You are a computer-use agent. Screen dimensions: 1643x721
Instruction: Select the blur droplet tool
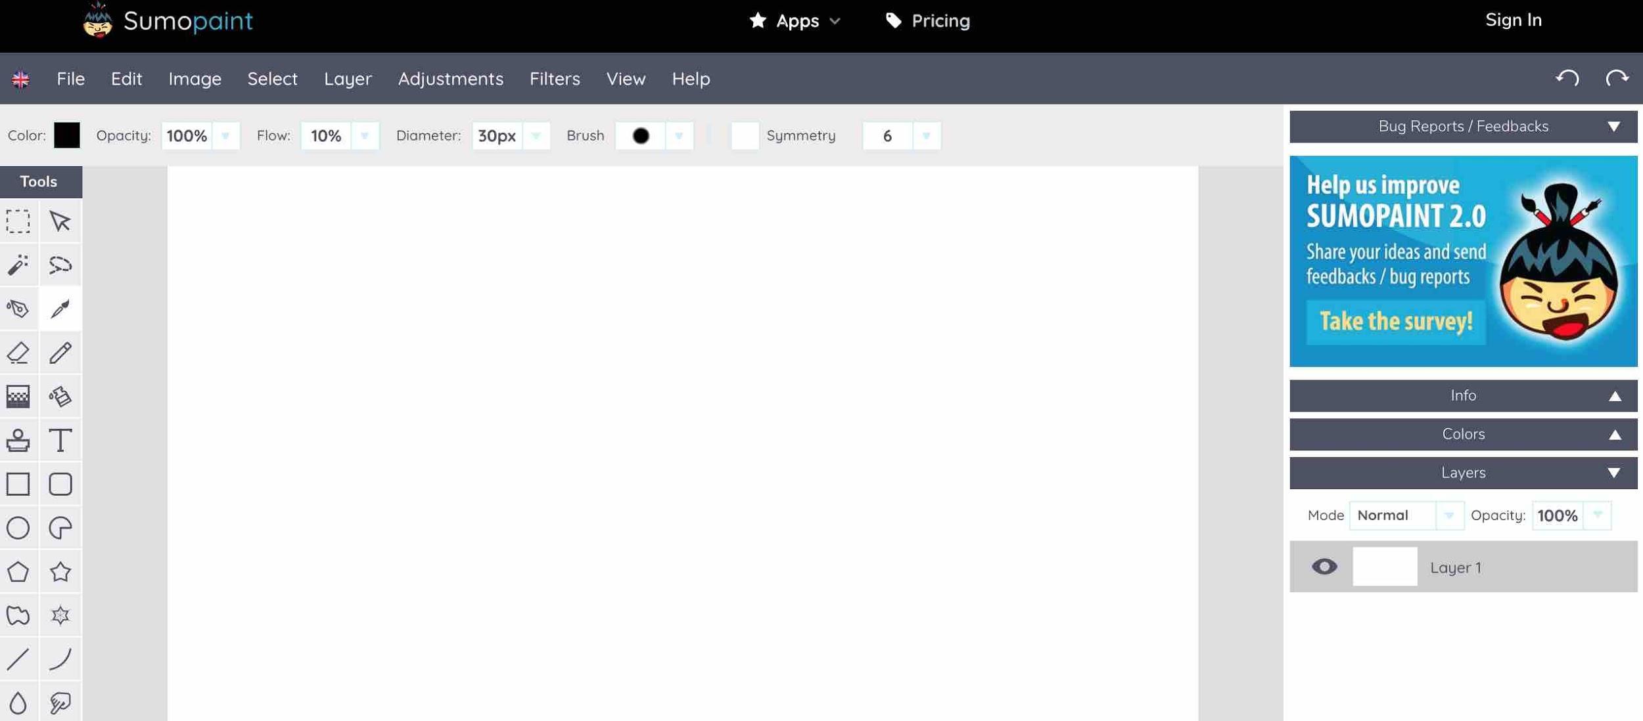[x=18, y=703]
